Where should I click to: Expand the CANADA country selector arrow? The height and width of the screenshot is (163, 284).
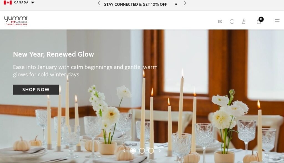(x=33, y=2)
